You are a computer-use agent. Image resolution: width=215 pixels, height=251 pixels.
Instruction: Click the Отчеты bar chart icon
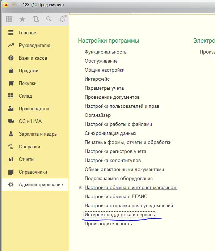(x=11, y=159)
